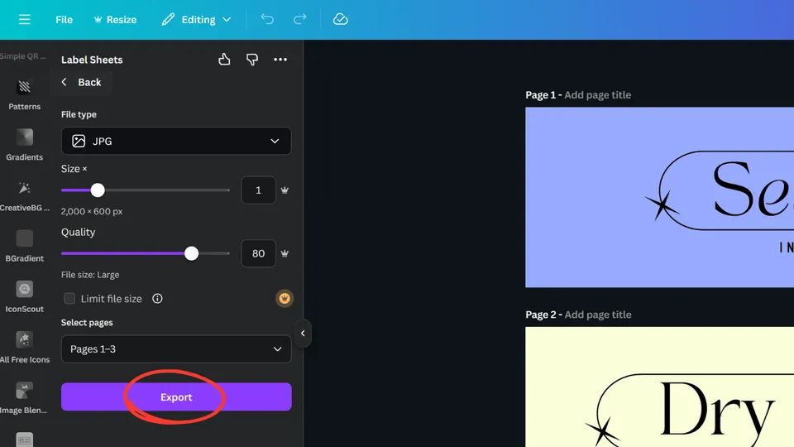Click the Quality slider handle
Image resolution: width=794 pixels, height=447 pixels.
(x=191, y=253)
